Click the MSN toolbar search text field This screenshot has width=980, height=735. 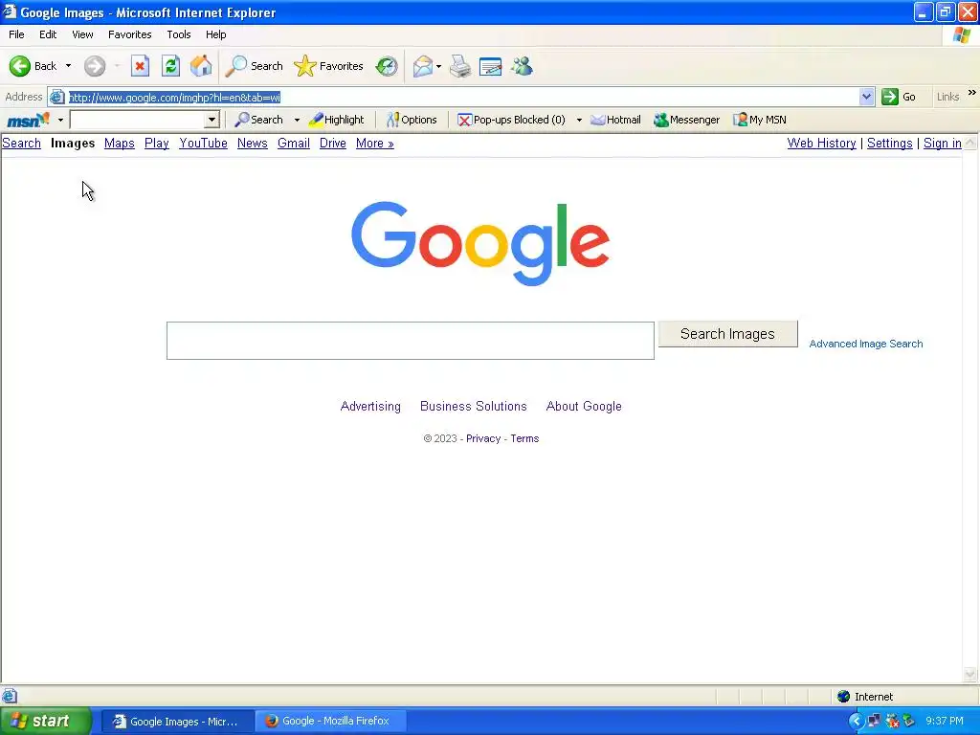tap(138, 120)
